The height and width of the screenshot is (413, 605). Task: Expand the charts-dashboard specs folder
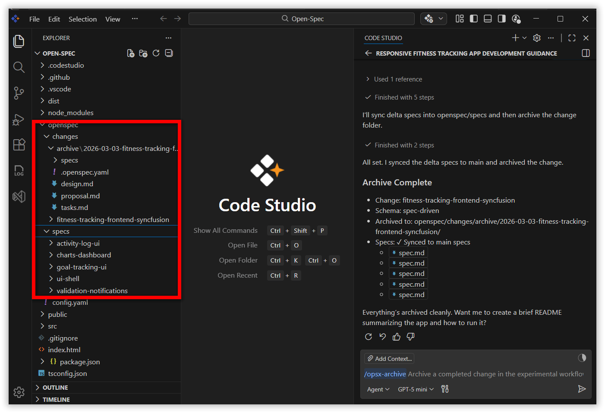pyautogui.click(x=84, y=255)
